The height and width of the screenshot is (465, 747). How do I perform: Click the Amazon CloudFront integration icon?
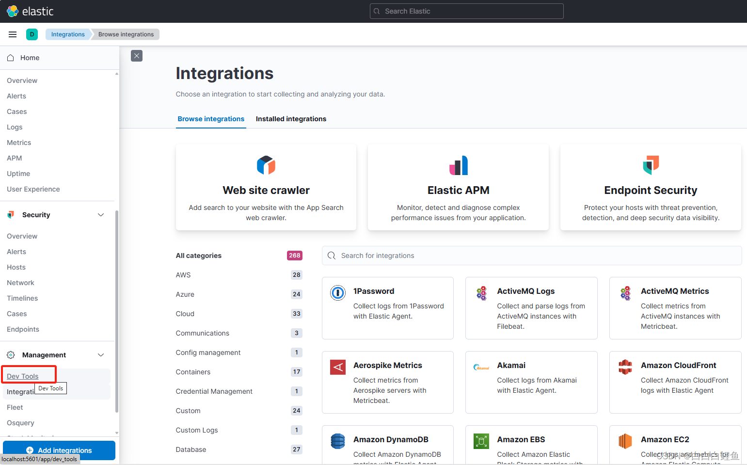click(x=625, y=367)
